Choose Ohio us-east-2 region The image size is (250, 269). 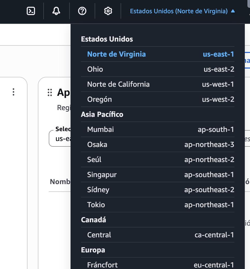[x=157, y=69]
